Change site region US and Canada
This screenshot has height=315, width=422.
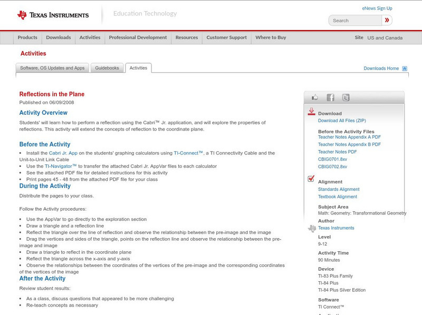pyautogui.click(x=385, y=38)
